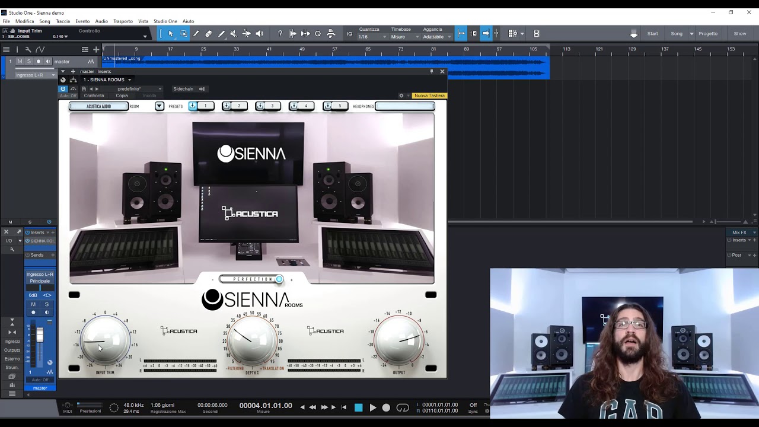Screen dimensions: 759x427
Task: Click the wrench options icon above tracks
Action: coord(28,49)
